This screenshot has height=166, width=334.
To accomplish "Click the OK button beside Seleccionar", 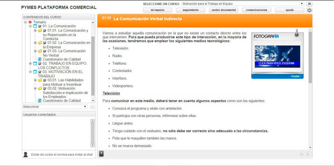I will (x=92, y=107).
